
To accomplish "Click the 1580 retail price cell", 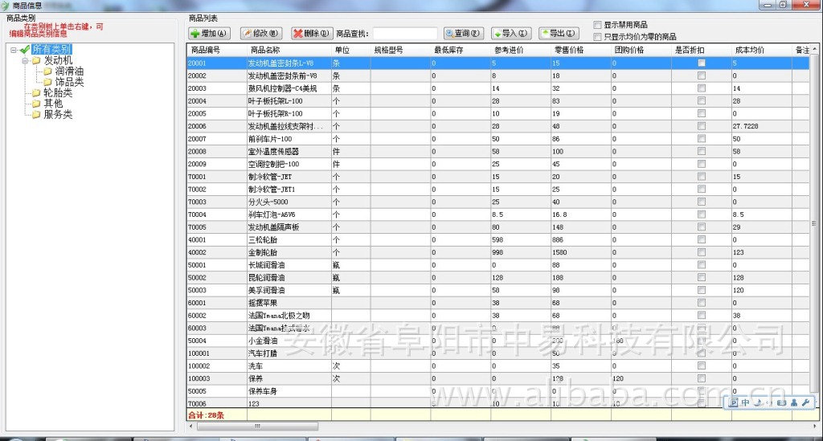I will [581, 252].
